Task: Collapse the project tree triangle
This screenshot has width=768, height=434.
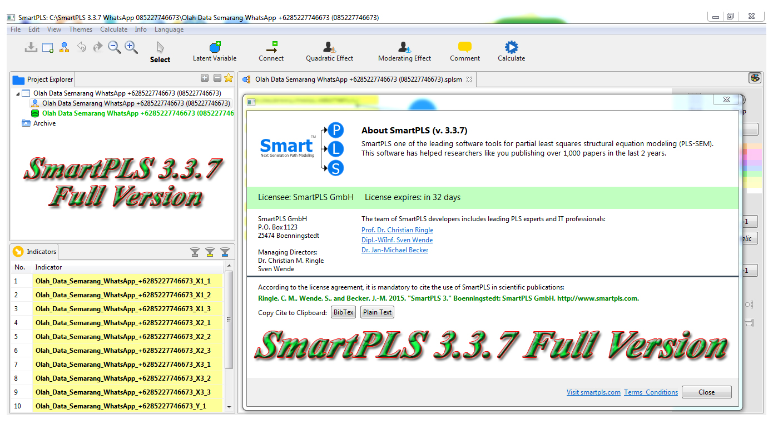Action: pos(18,93)
